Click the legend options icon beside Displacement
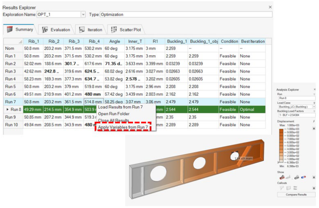This screenshot has height=208, width=319. pos(314,121)
